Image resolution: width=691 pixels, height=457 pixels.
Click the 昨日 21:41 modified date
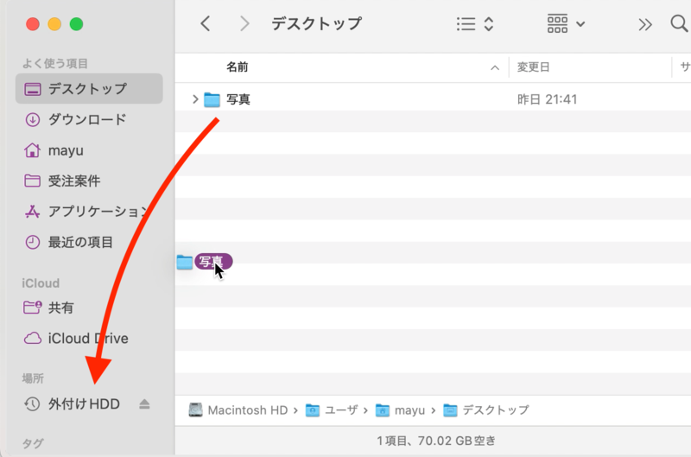point(547,99)
